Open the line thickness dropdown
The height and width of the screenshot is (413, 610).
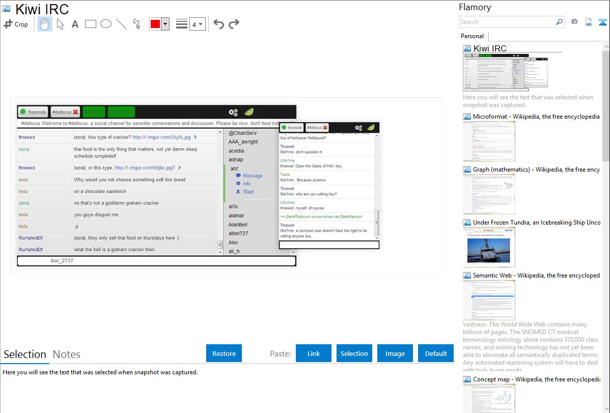coord(197,24)
